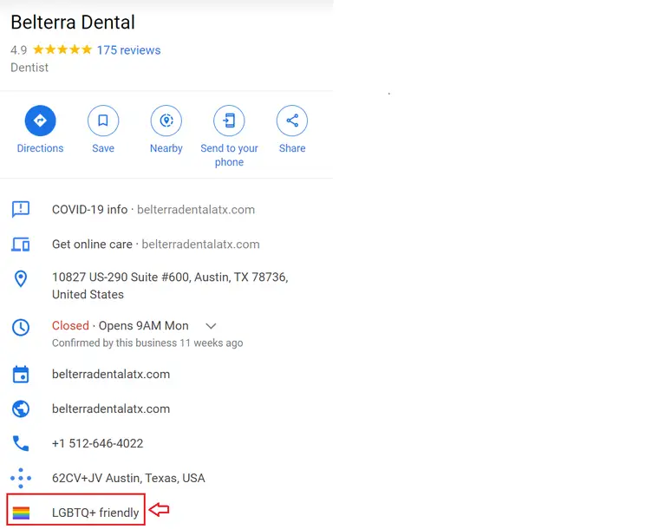Click the Get online care devices icon
665x529 pixels.
[x=20, y=245]
